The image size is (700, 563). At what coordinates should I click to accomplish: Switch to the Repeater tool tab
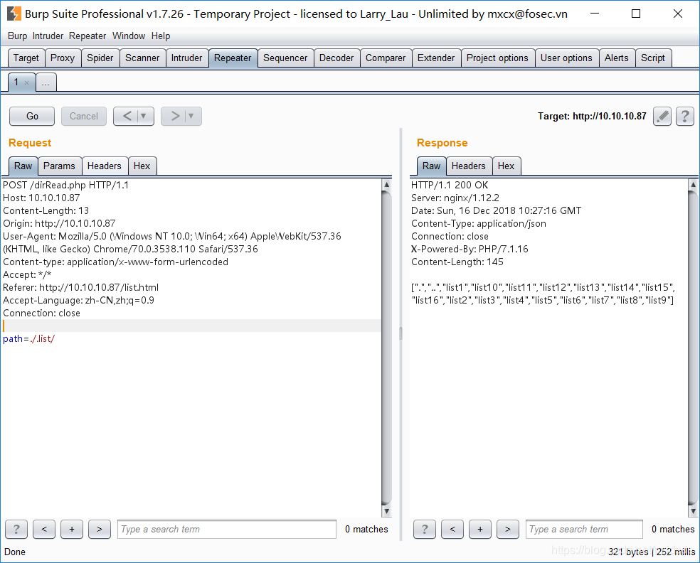pyautogui.click(x=233, y=58)
